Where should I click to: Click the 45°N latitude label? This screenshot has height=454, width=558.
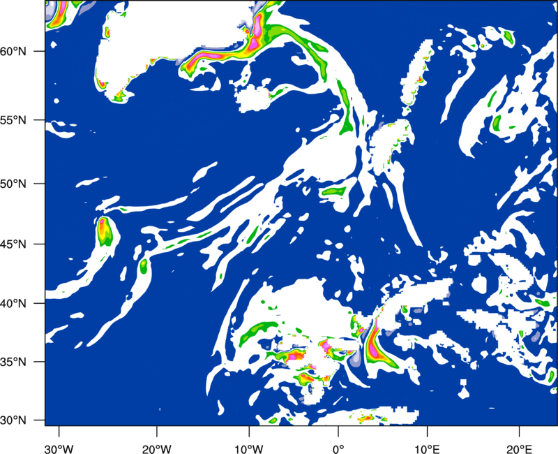click(13, 244)
